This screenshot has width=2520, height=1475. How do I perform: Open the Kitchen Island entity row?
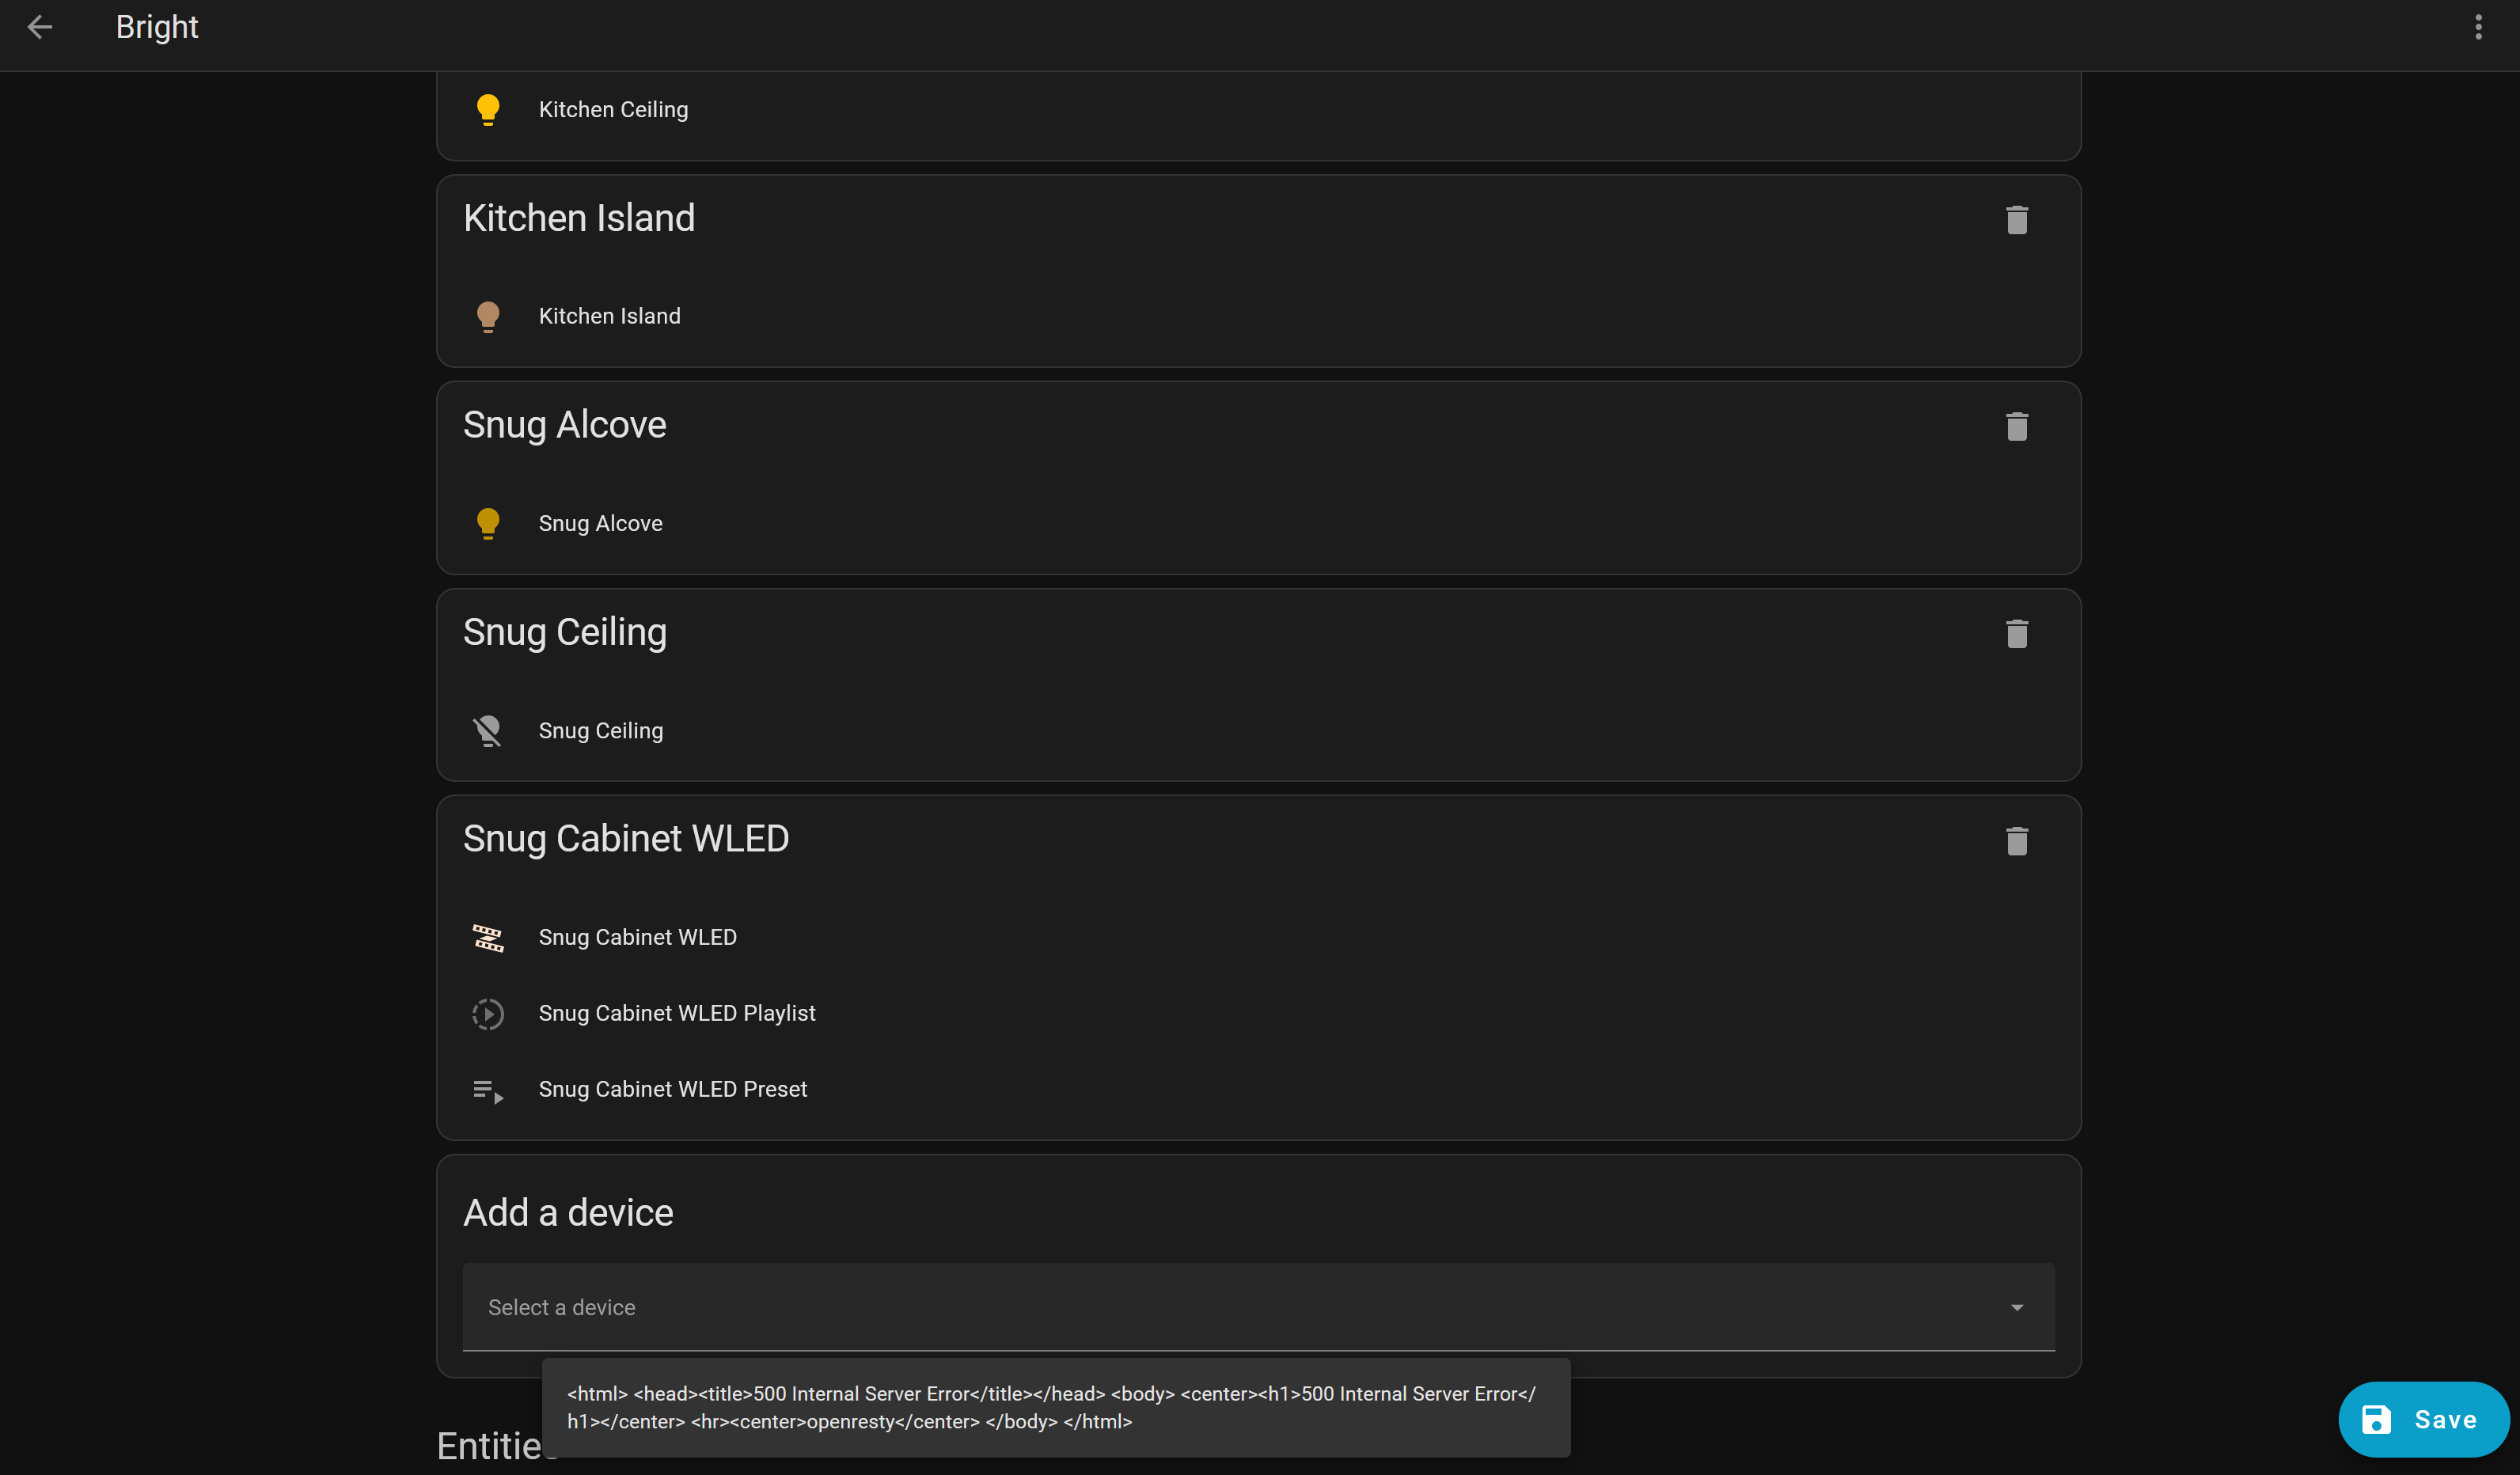pyautogui.click(x=609, y=316)
